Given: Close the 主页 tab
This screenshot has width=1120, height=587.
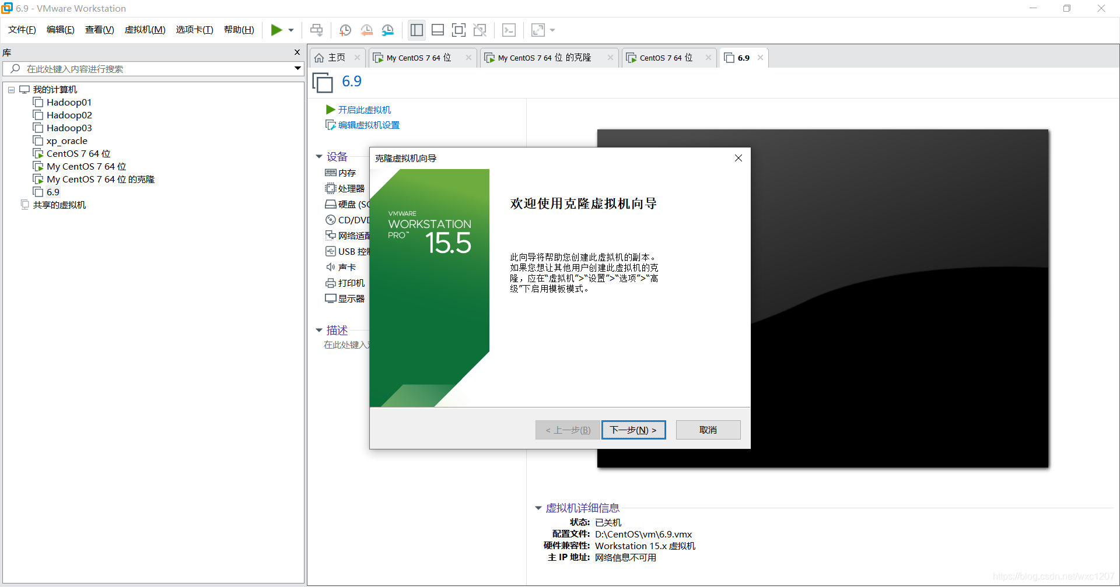Looking at the screenshot, I should [357, 57].
